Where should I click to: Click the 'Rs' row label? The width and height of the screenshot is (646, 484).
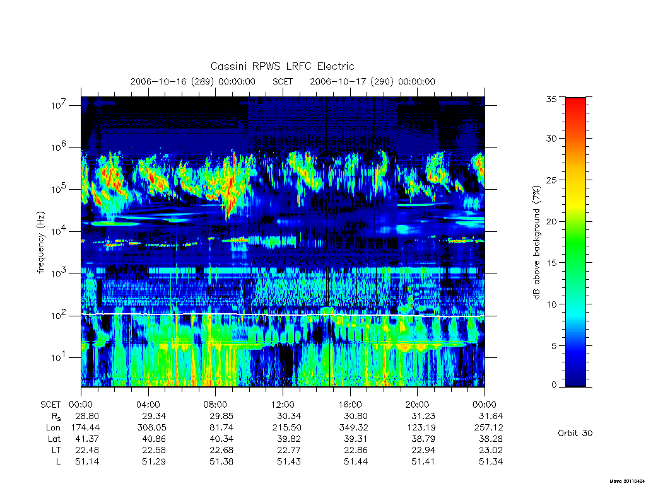[x=56, y=417]
